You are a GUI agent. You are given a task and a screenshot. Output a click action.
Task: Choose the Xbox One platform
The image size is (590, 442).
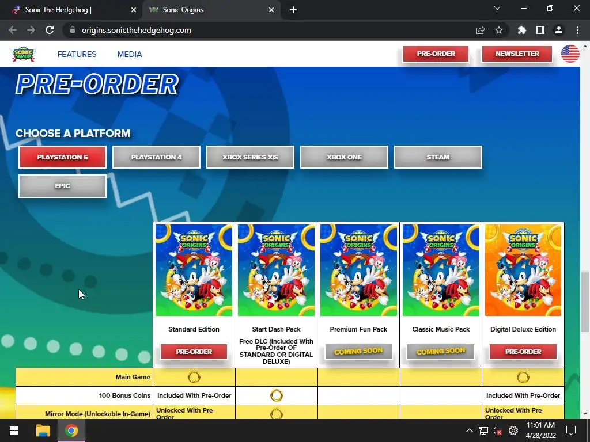pos(344,157)
